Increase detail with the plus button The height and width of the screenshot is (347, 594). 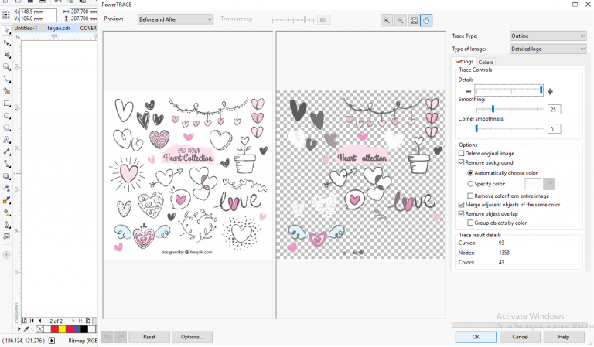(x=550, y=91)
